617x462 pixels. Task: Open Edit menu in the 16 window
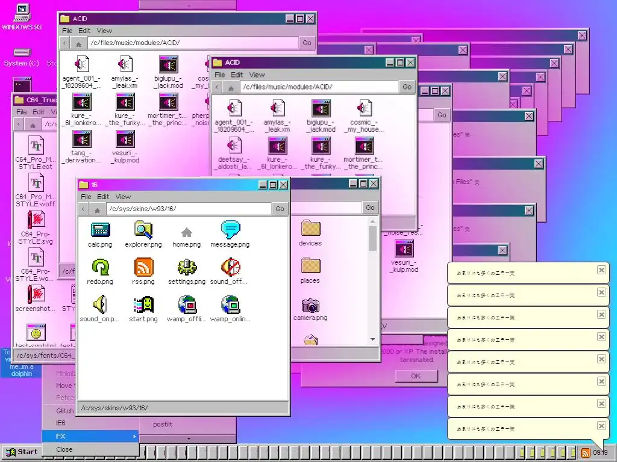103,197
